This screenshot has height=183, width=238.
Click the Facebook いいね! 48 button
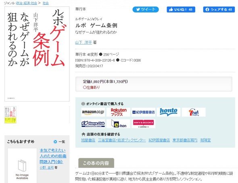point(181,9)
